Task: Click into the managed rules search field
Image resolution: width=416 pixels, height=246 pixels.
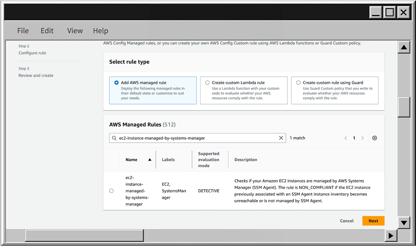Action: pyautogui.click(x=197, y=138)
